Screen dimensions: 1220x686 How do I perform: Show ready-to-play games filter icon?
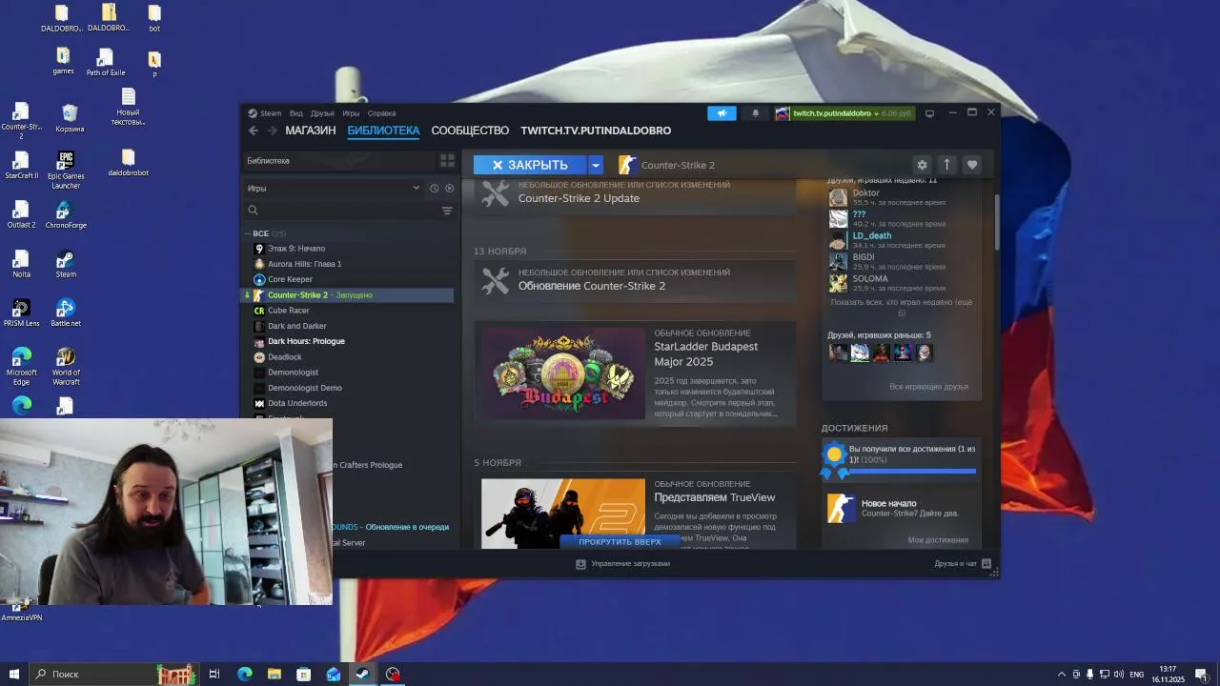click(449, 189)
